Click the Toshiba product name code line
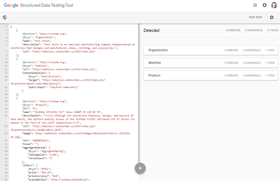Image resolution: width=280 pixels, height=181 pixels. click(62, 112)
